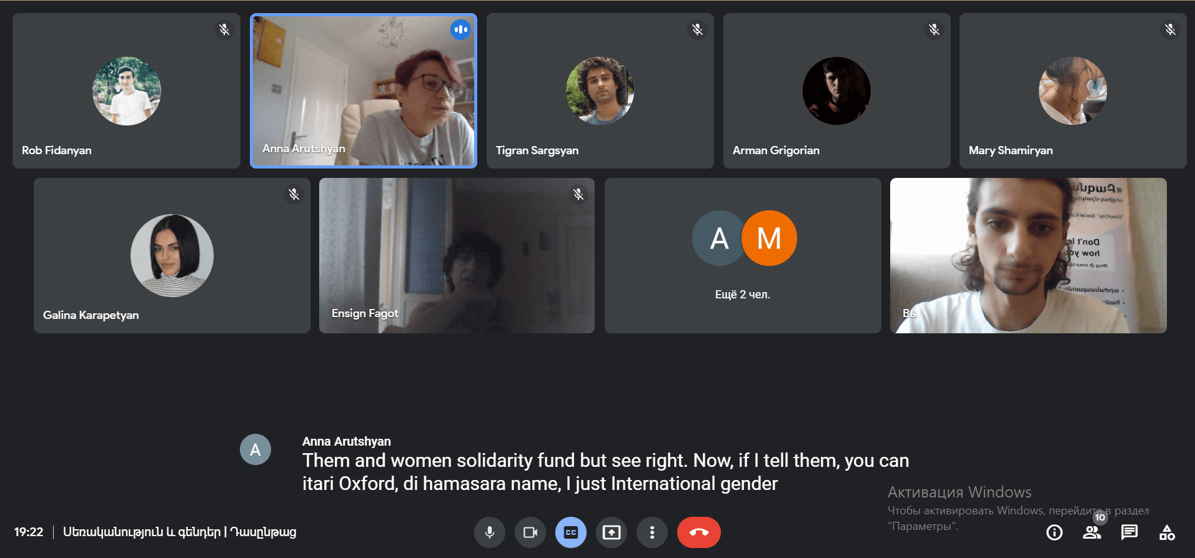Click Tigran Sargsyan's muted mic icon
1195x558 pixels.
click(698, 29)
